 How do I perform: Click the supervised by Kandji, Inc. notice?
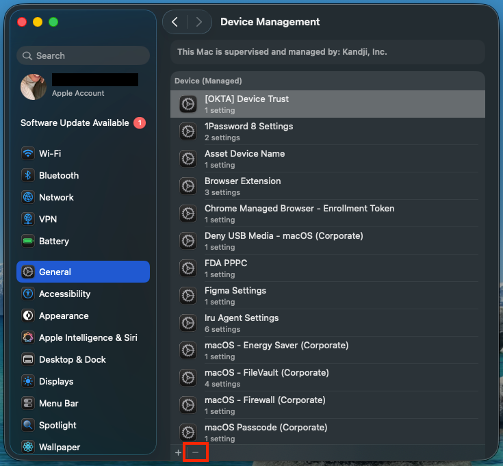328,52
